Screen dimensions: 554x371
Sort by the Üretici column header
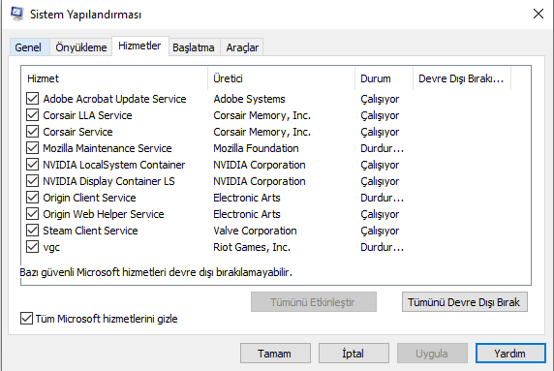pyautogui.click(x=282, y=78)
